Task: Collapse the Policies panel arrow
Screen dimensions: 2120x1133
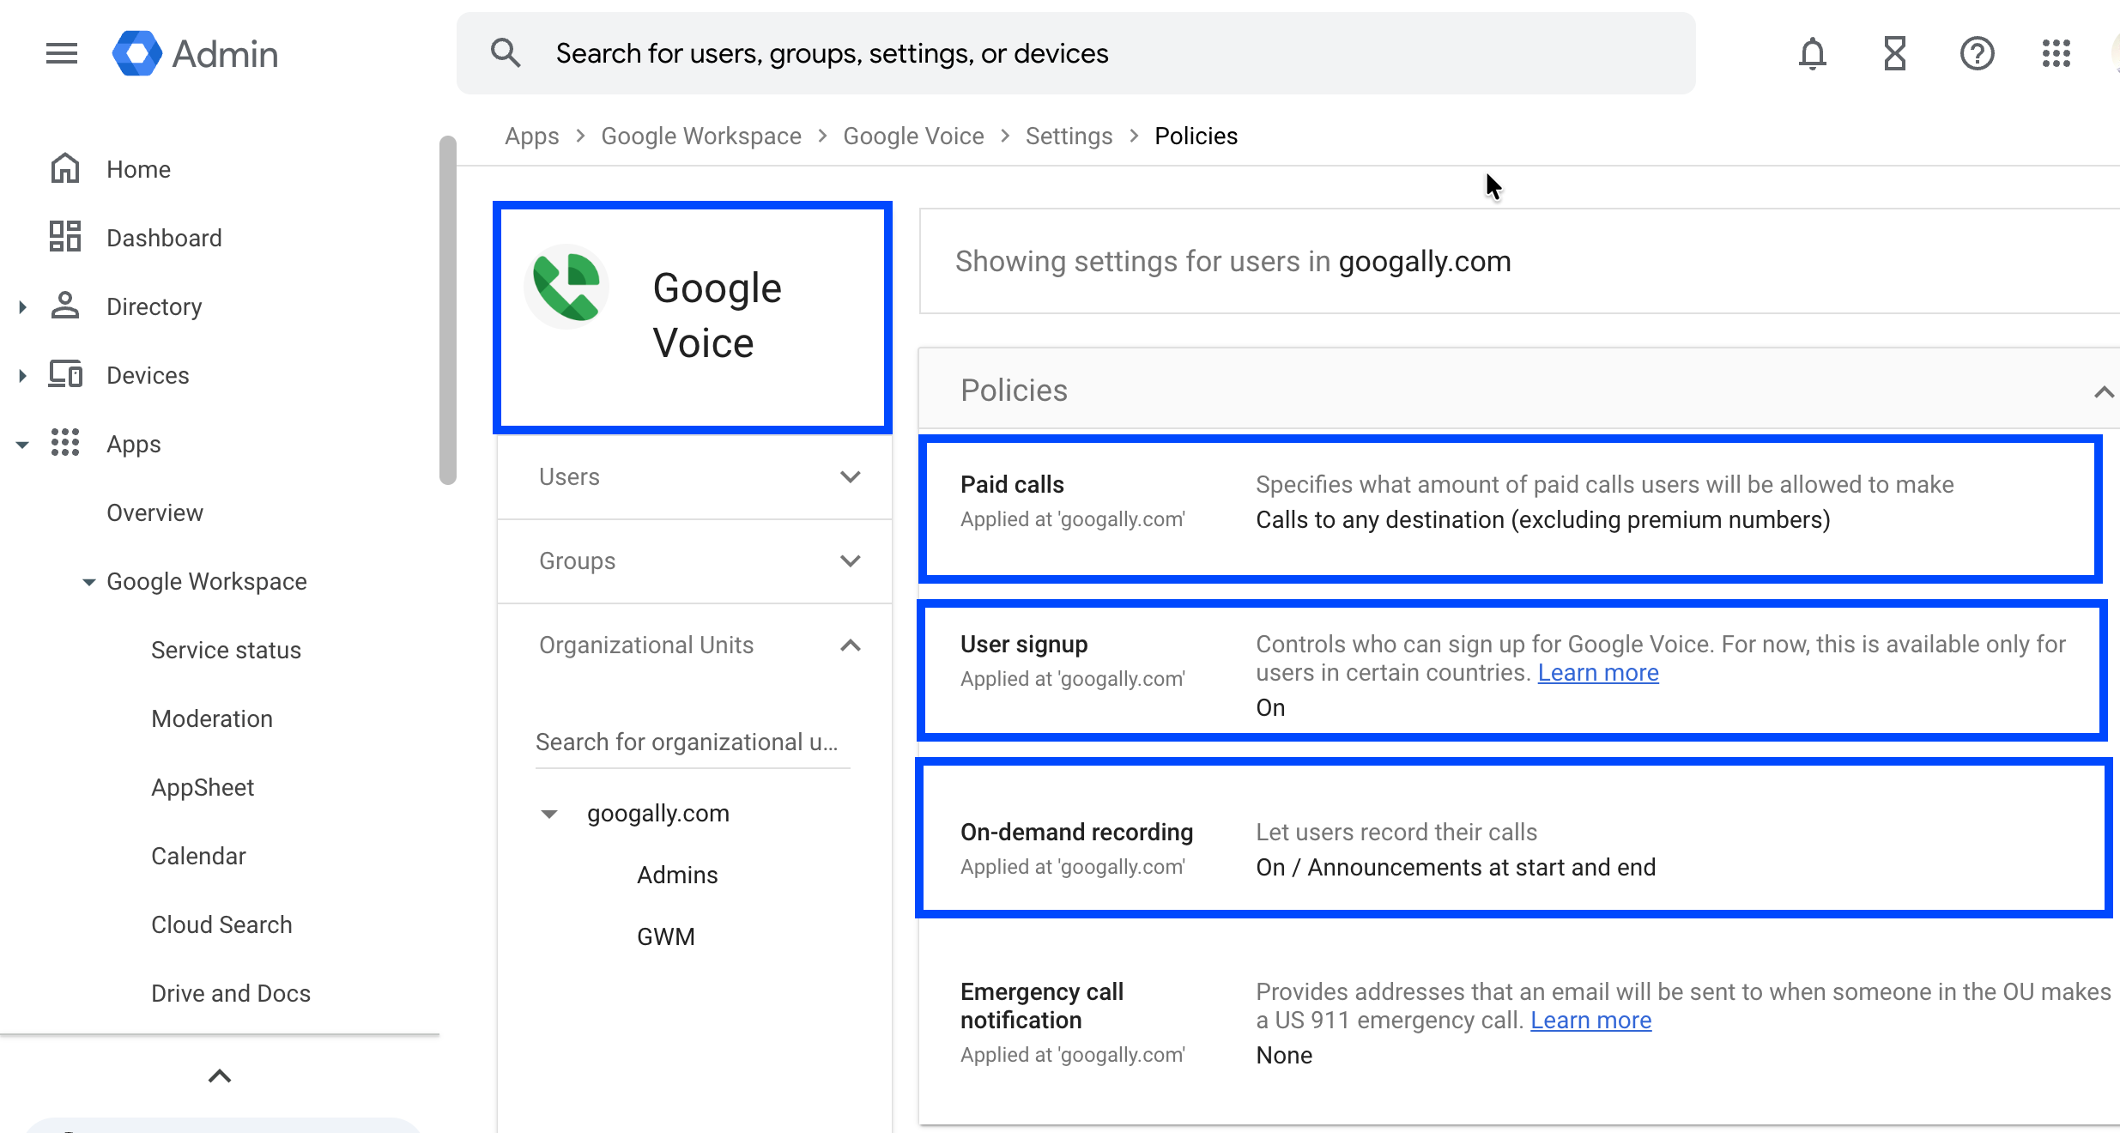Action: point(2103,391)
